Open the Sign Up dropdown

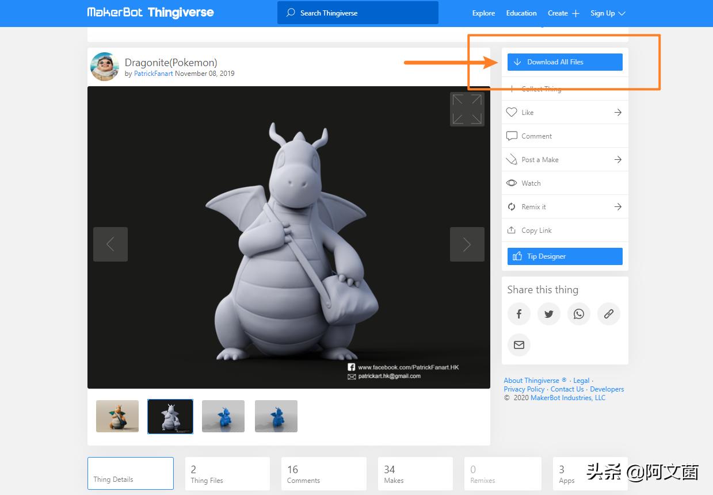[607, 13]
